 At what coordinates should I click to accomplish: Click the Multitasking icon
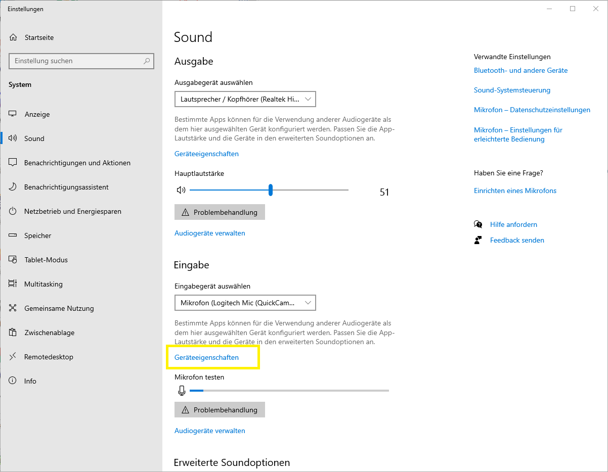(x=13, y=284)
